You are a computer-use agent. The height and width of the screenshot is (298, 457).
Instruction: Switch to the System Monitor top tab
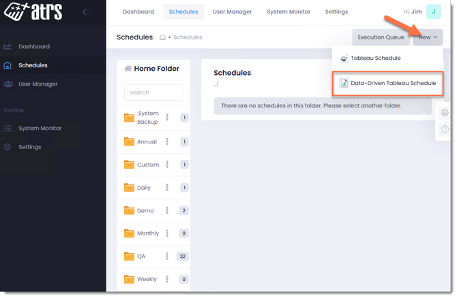288,12
